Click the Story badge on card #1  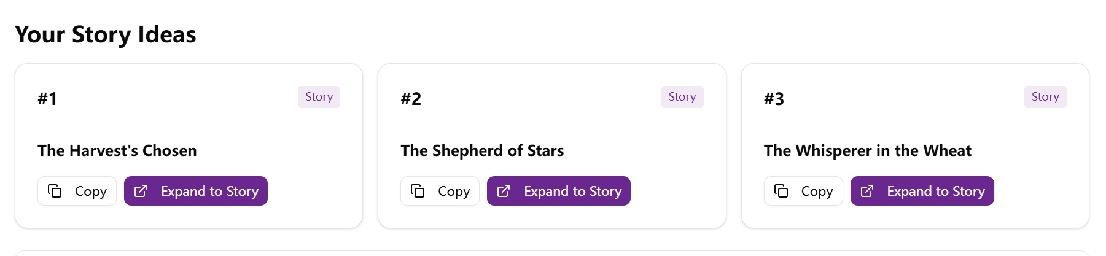pyautogui.click(x=319, y=97)
